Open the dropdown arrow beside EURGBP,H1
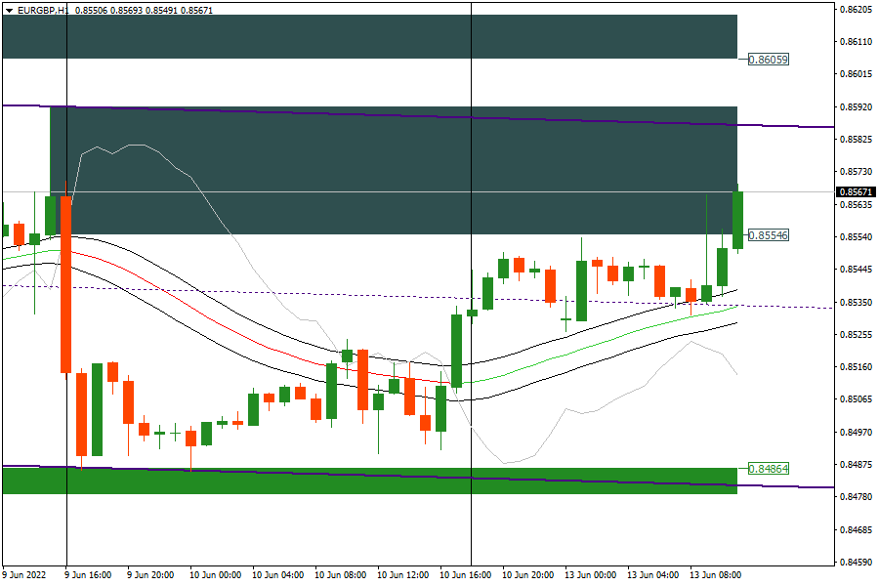This screenshot has height=586, width=879. click(x=9, y=10)
